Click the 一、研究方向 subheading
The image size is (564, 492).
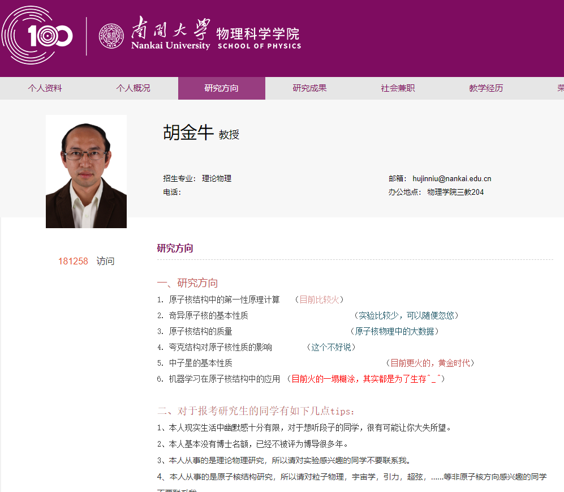(187, 283)
